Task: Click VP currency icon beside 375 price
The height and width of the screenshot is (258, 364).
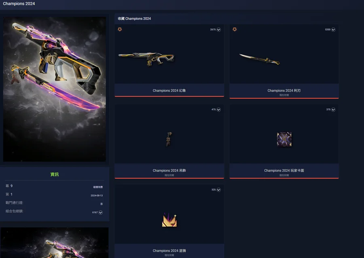Action: click(x=333, y=110)
